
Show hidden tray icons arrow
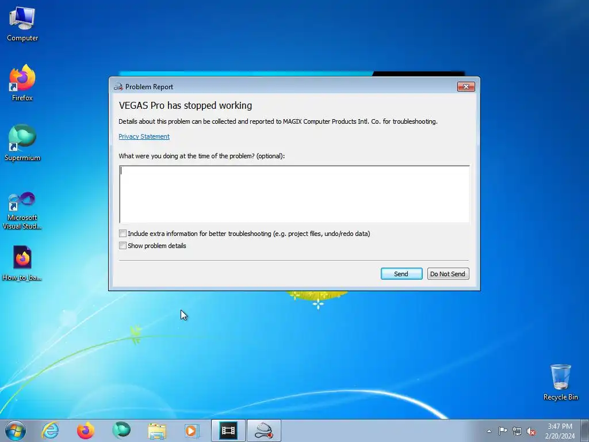pyautogui.click(x=489, y=431)
